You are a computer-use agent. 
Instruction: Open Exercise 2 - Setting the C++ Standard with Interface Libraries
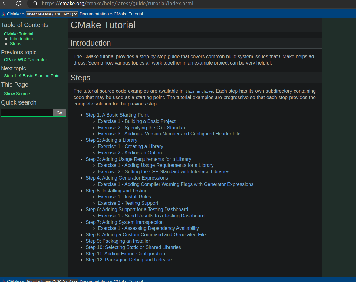pos(164,171)
